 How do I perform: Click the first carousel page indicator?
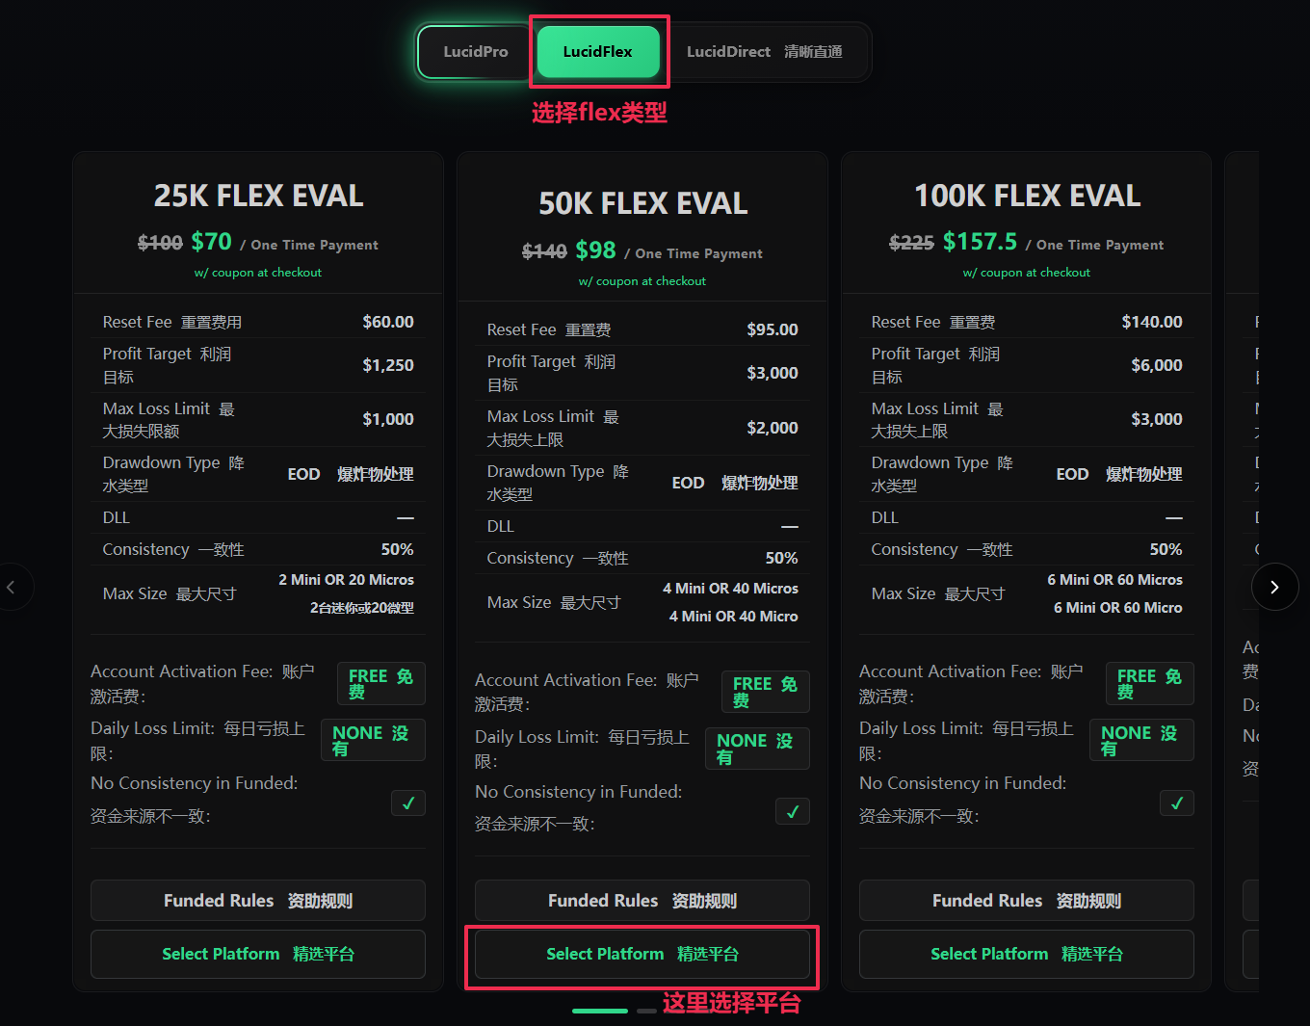(x=600, y=1011)
